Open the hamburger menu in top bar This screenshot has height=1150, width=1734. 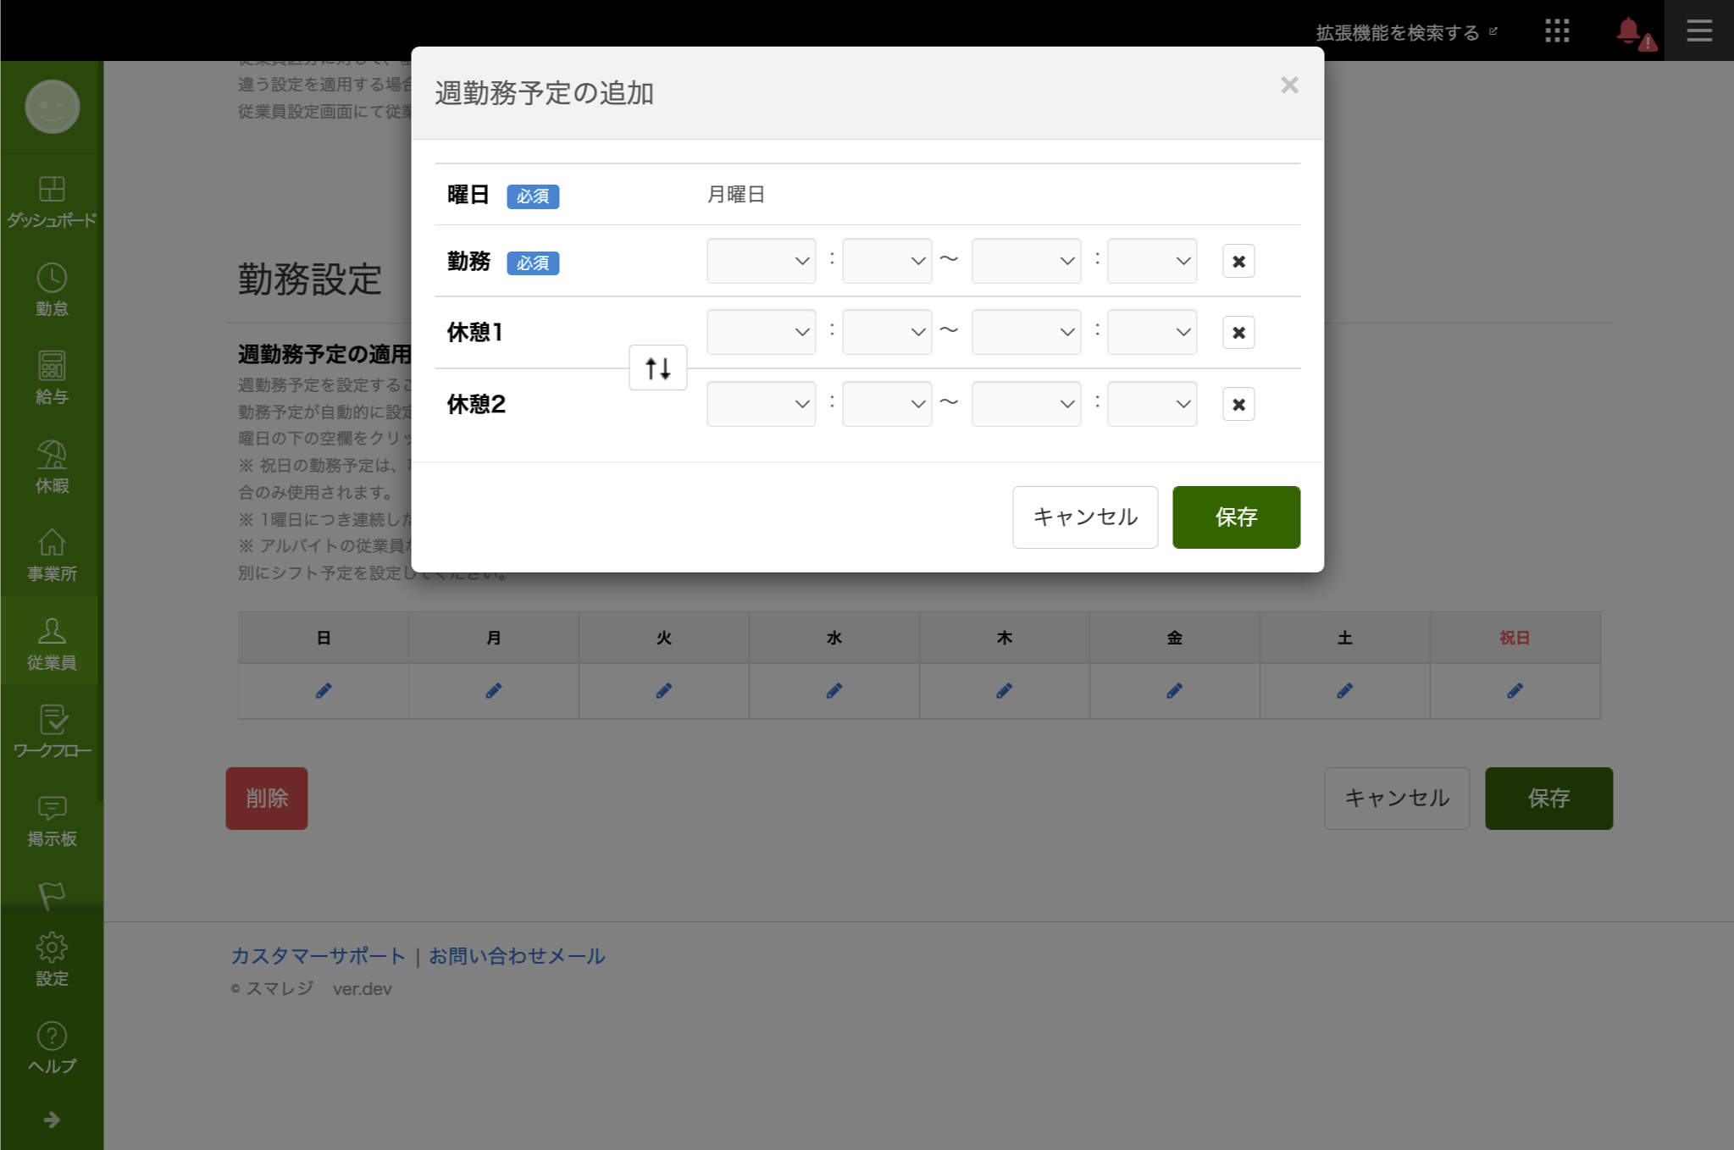point(1699,31)
